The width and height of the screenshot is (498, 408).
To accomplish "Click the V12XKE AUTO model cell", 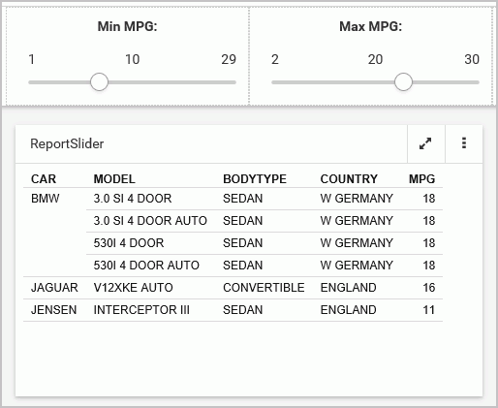I will [x=133, y=288].
